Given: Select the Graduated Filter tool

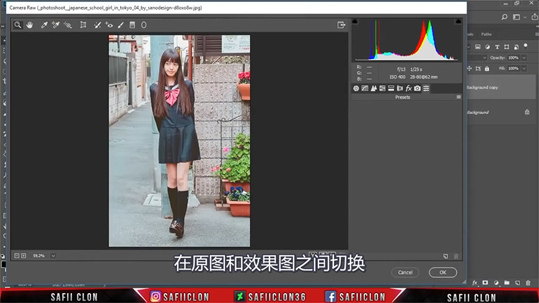Looking at the screenshot, I should point(132,25).
